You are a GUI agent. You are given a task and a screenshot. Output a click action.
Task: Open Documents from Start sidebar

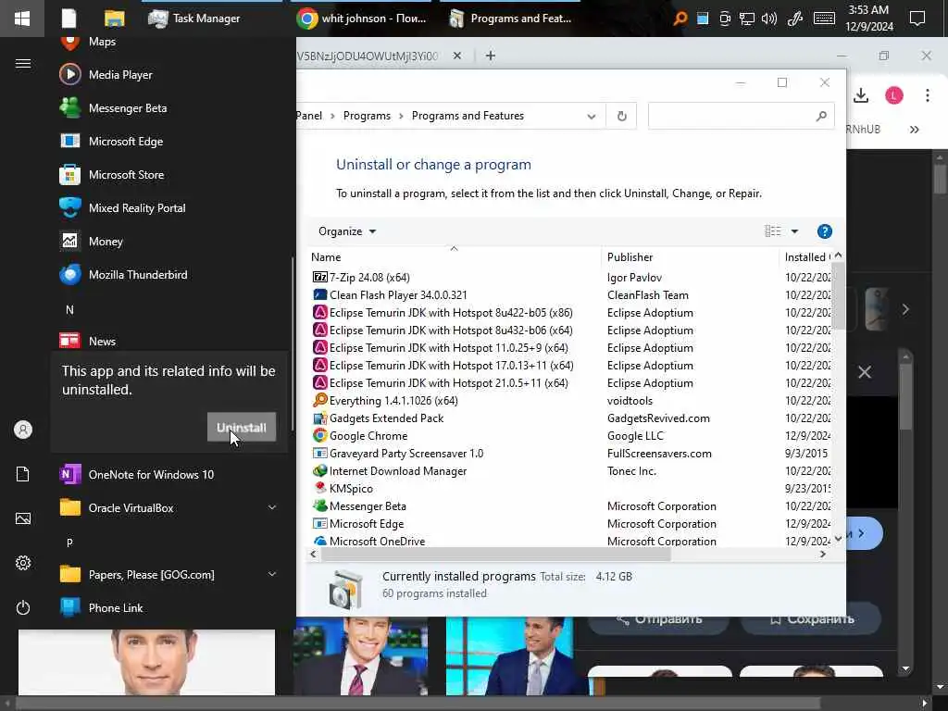click(x=23, y=474)
